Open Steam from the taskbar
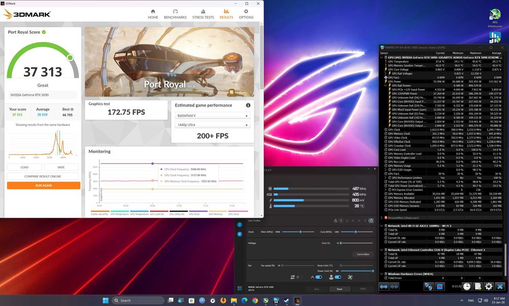Viewport: 509px width, 306px height. pyautogui.click(x=286, y=300)
